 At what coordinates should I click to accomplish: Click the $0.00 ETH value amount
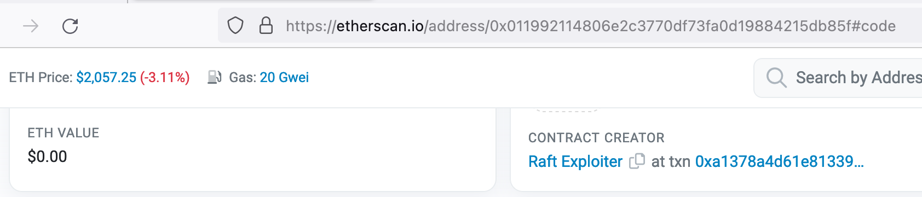(47, 157)
